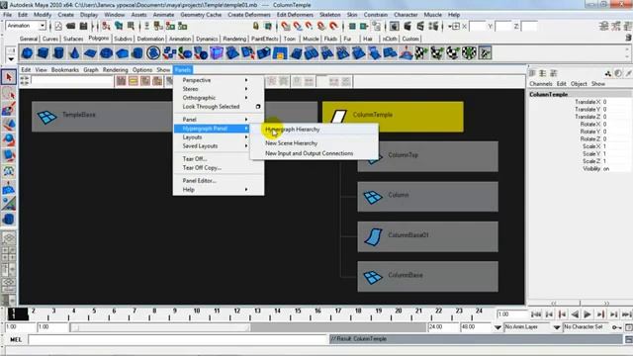Create a polygon cone from shelf
Screen dimensions: 633x356
click(74, 52)
